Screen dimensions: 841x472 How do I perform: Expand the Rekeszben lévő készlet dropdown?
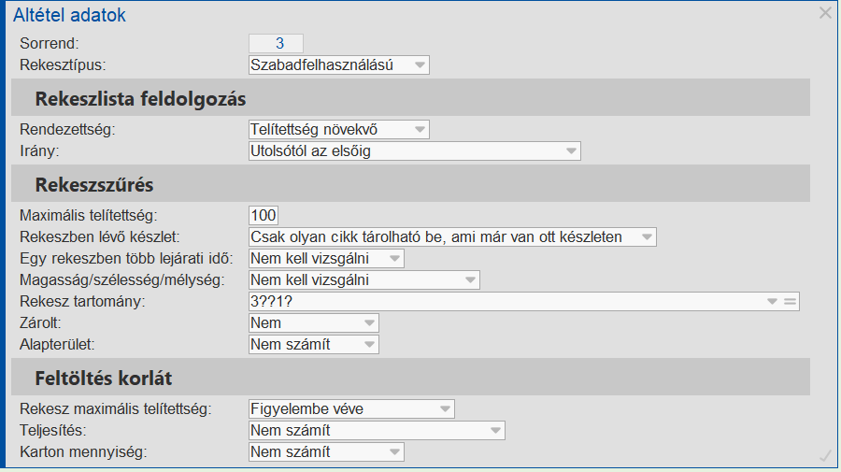(647, 237)
